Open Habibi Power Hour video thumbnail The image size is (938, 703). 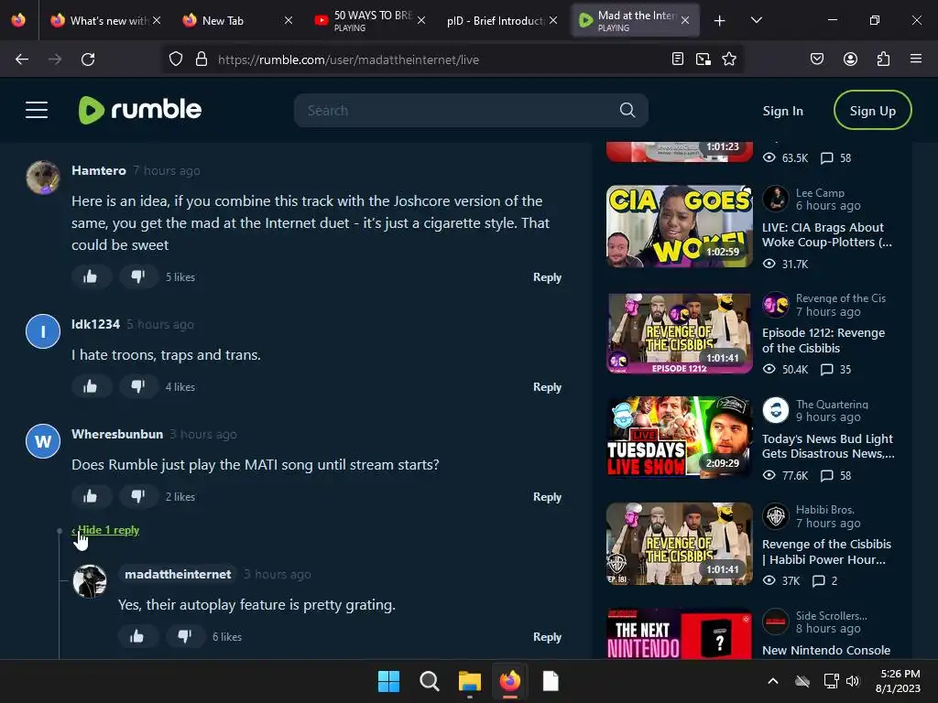coord(679,544)
